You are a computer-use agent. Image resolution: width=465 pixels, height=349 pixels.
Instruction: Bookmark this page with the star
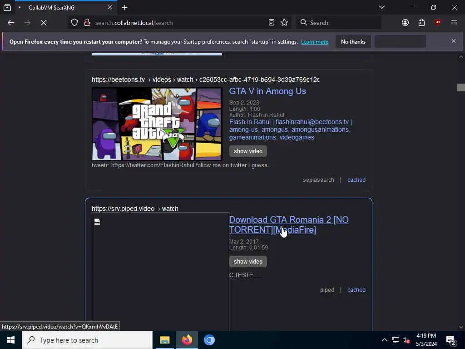[284, 23]
